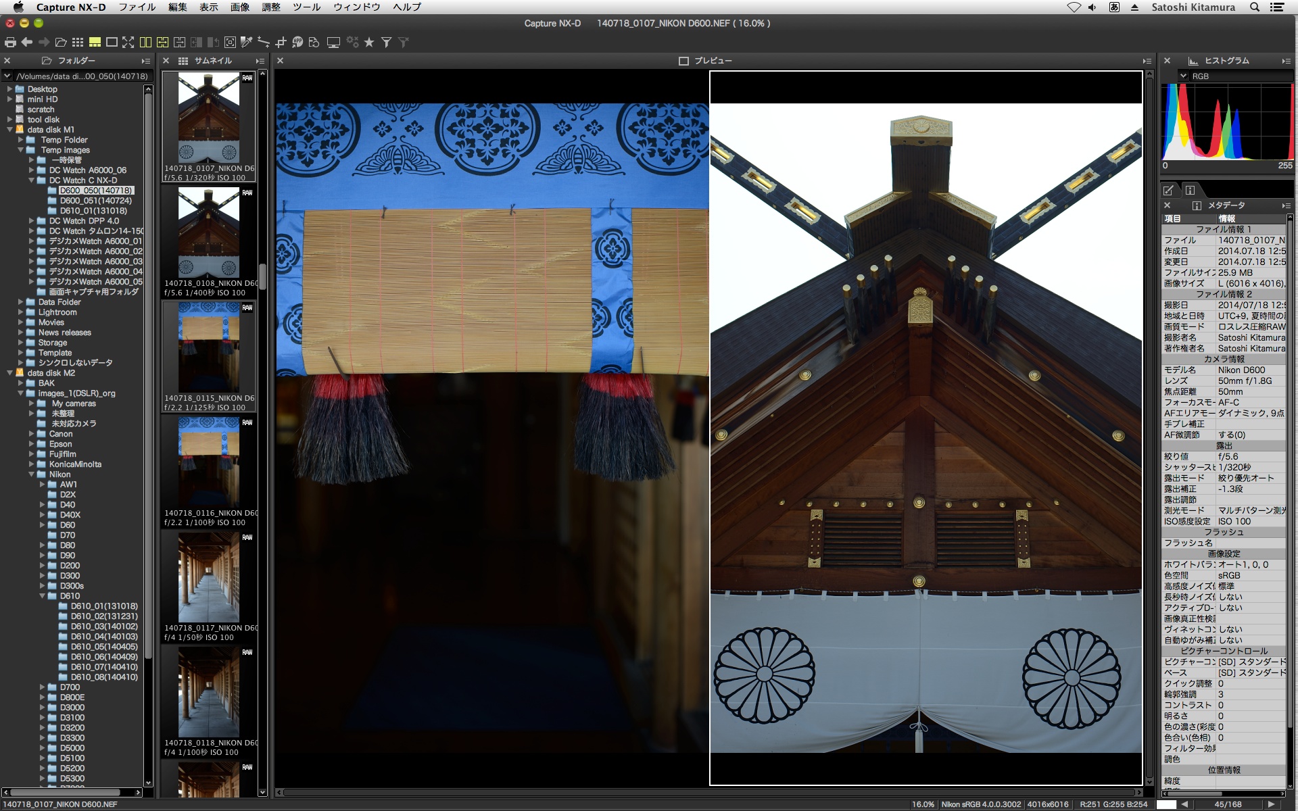Screen dimensions: 1298x811
Task: Switch to full screen view icon
Action: point(128,42)
